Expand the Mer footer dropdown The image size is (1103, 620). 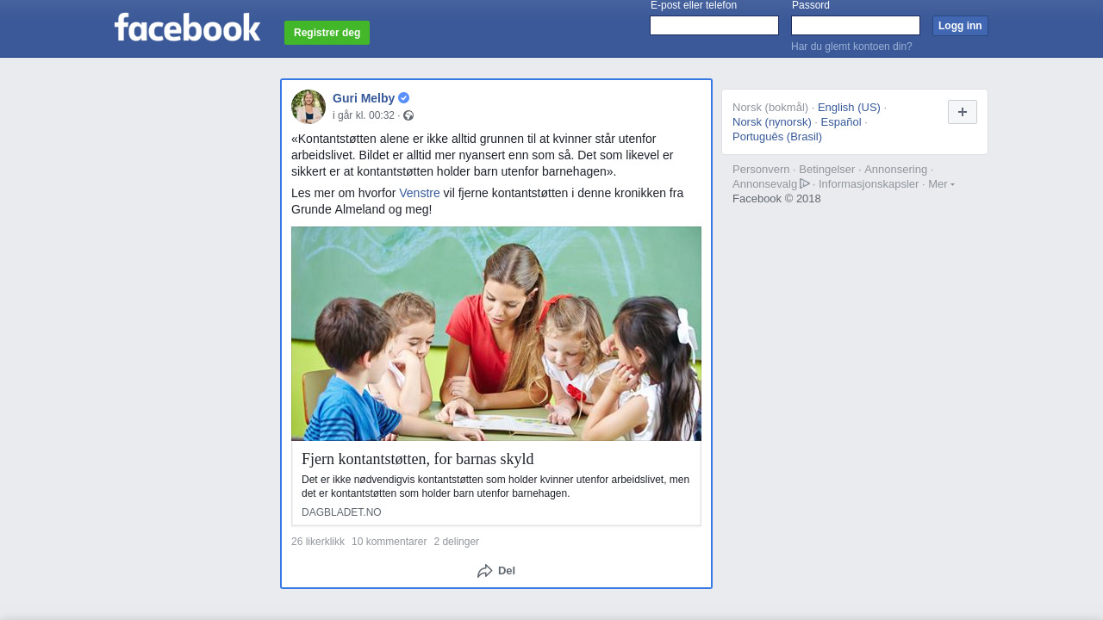tap(941, 184)
